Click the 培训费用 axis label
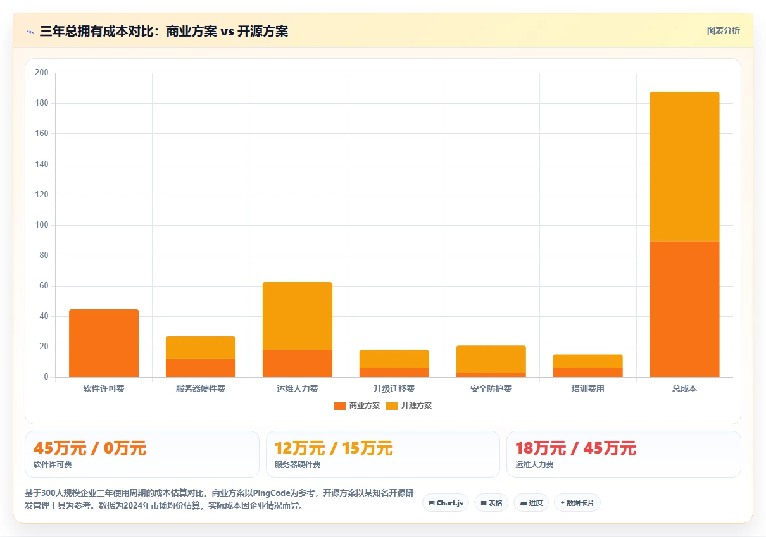 pyautogui.click(x=588, y=388)
